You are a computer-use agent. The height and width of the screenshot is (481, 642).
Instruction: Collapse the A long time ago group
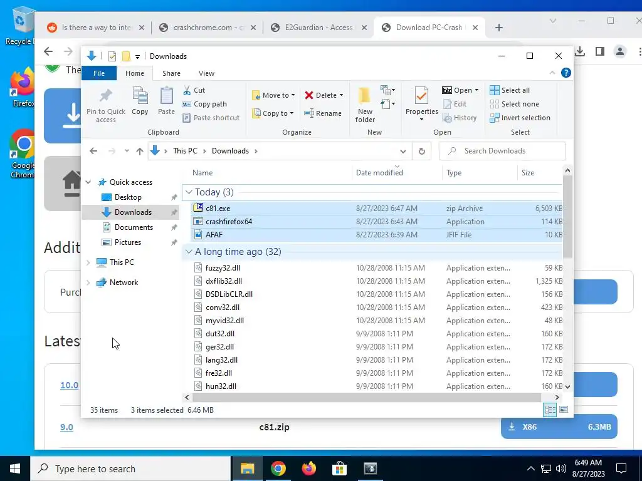tap(189, 252)
